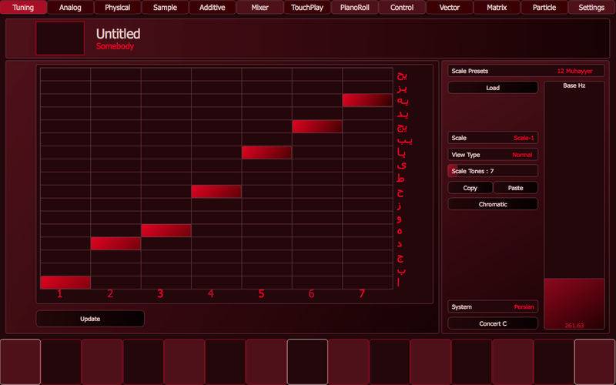Click column label 1 under the grid
Screen dimensions: 616x385
pos(60,294)
